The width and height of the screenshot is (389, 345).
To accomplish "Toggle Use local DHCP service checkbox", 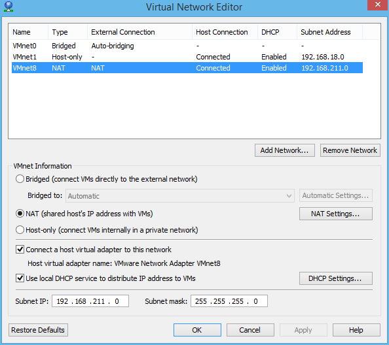I will tap(20, 278).
